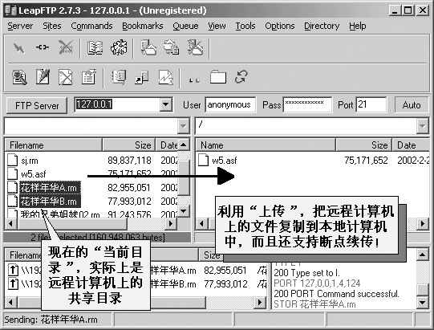Click the Refresh directory arrows icon
Screen dimensions: 434x330
pyautogui.click(x=241, y=77)
